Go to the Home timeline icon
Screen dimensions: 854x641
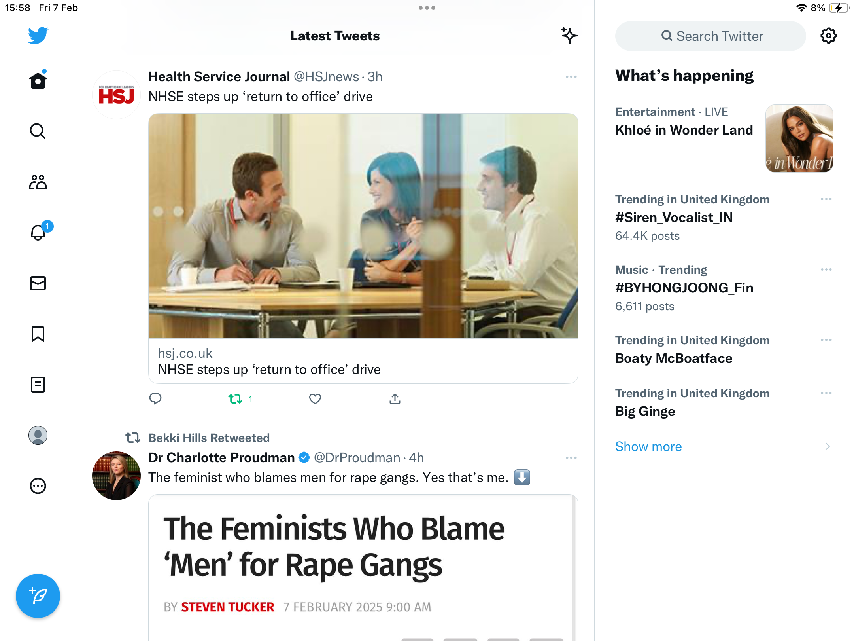[38, 80]
